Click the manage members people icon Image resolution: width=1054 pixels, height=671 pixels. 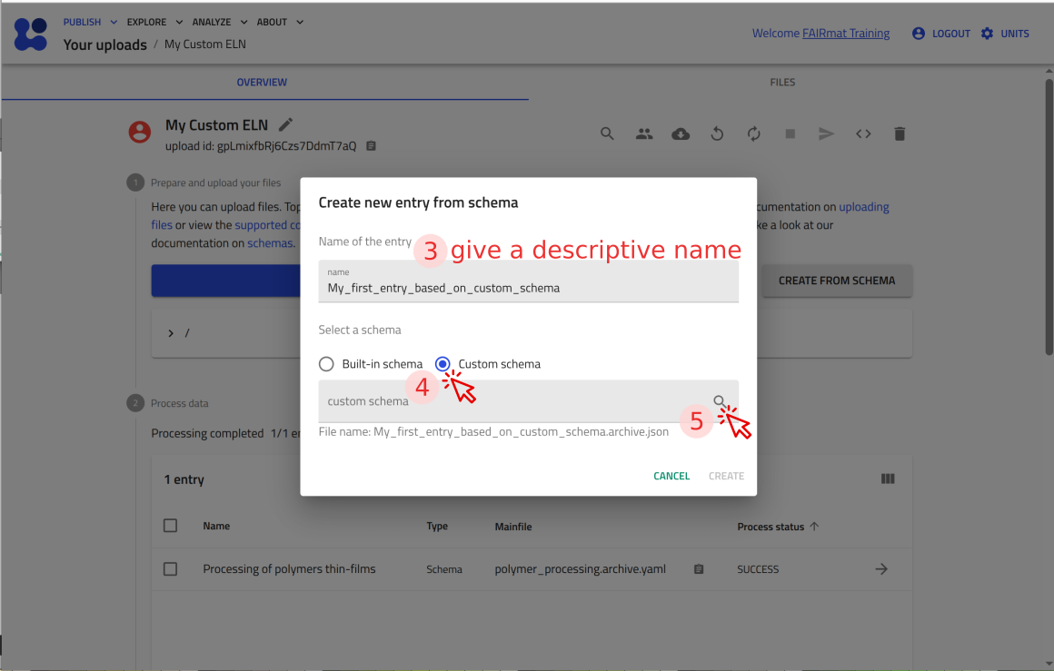tap(644, 133)
